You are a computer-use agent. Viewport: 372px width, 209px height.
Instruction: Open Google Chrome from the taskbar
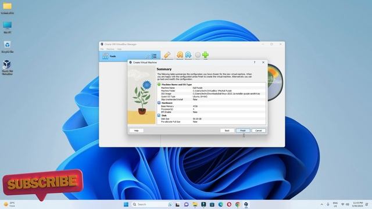[238, 204]
